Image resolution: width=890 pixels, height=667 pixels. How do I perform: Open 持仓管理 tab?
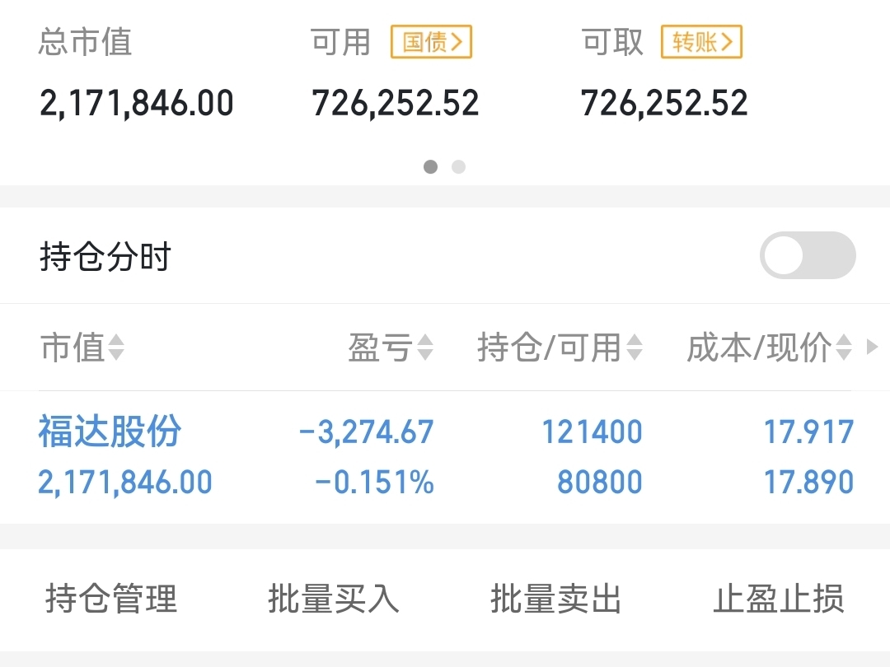click(111, 599)
